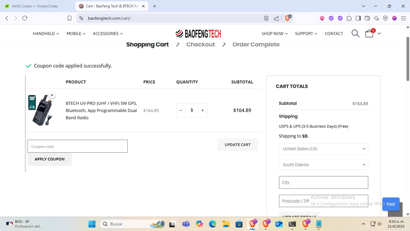Click the Fast button

tap(391, 204)
